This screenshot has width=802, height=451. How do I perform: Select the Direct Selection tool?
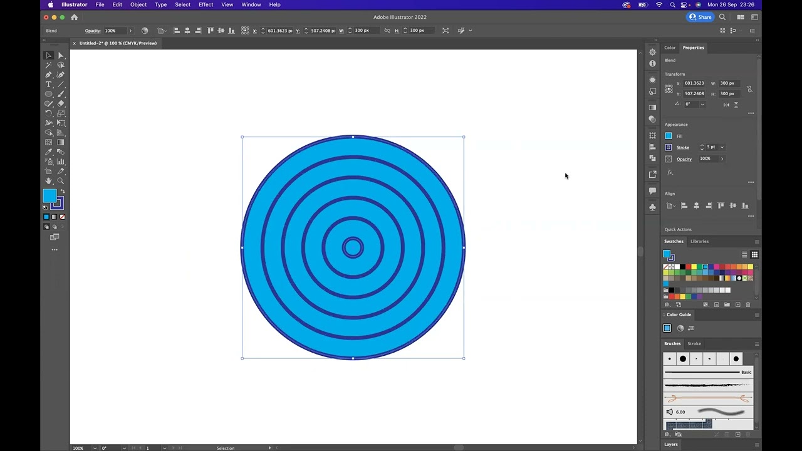coord(61,55)
